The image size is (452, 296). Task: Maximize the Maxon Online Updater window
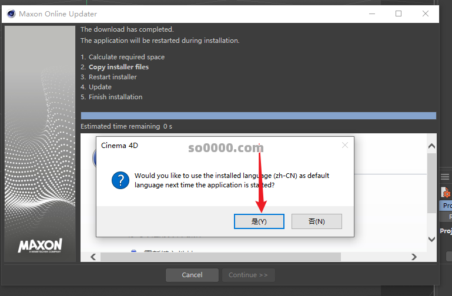(x=399, y=14)
